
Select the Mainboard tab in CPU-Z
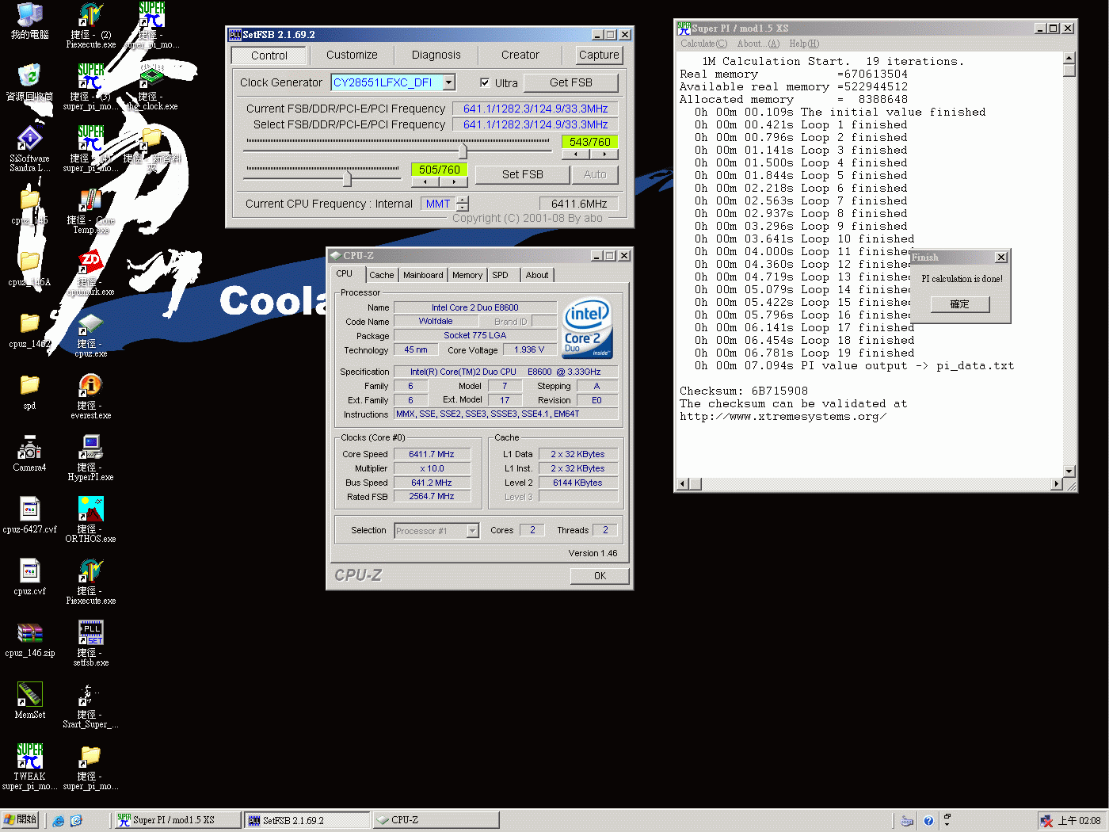423,275
